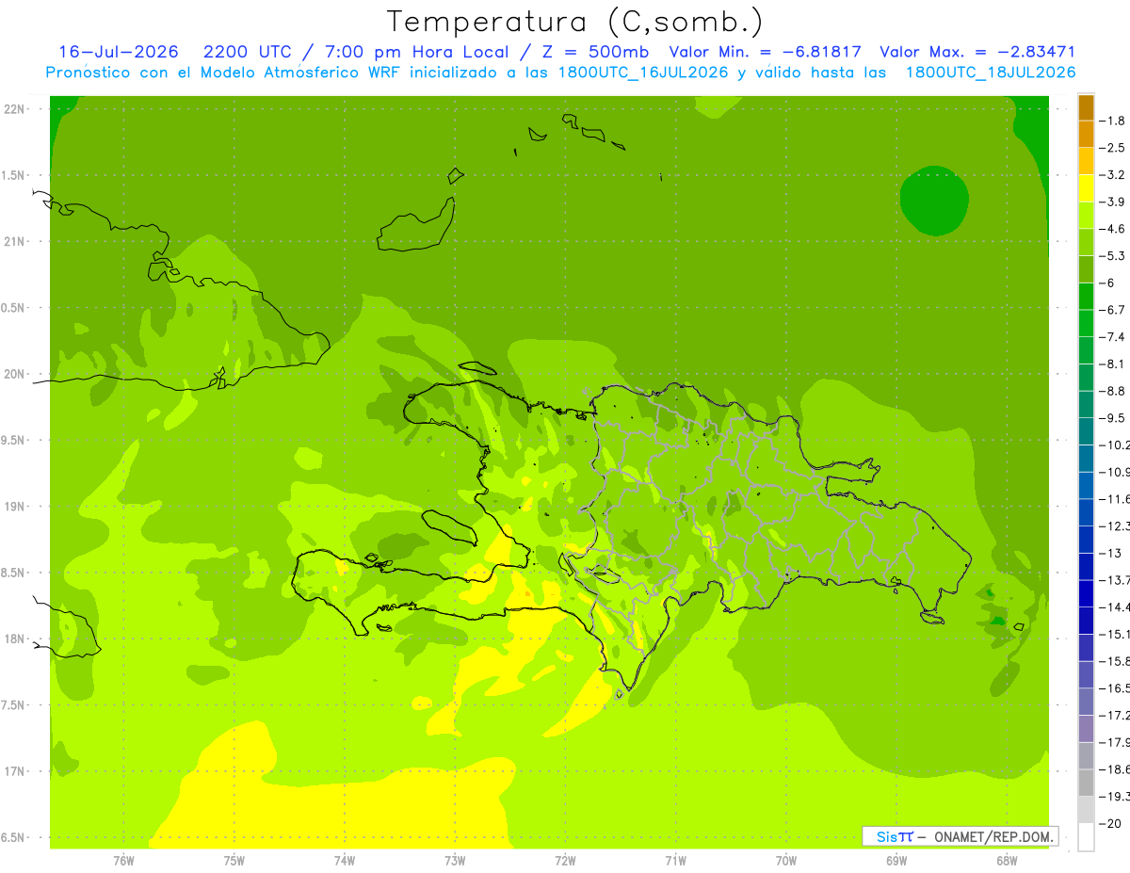1130x873 pixels.
Task: Pick the dark blue swatch between -13.7 and -14.4
Action: pyautogui.click(x=1086, y=593)
